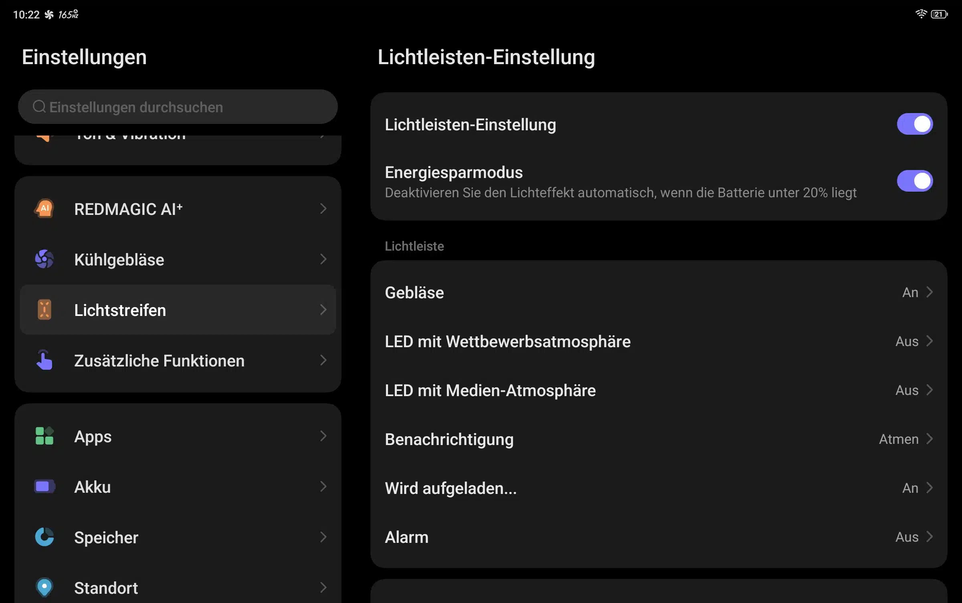Tap the green Apps grid icon
The width and height of the screenshot is (962, 603).
(44, 436)
